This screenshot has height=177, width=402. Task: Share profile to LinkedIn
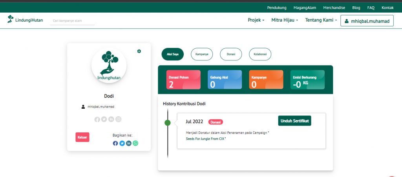(x=129, y=143)
